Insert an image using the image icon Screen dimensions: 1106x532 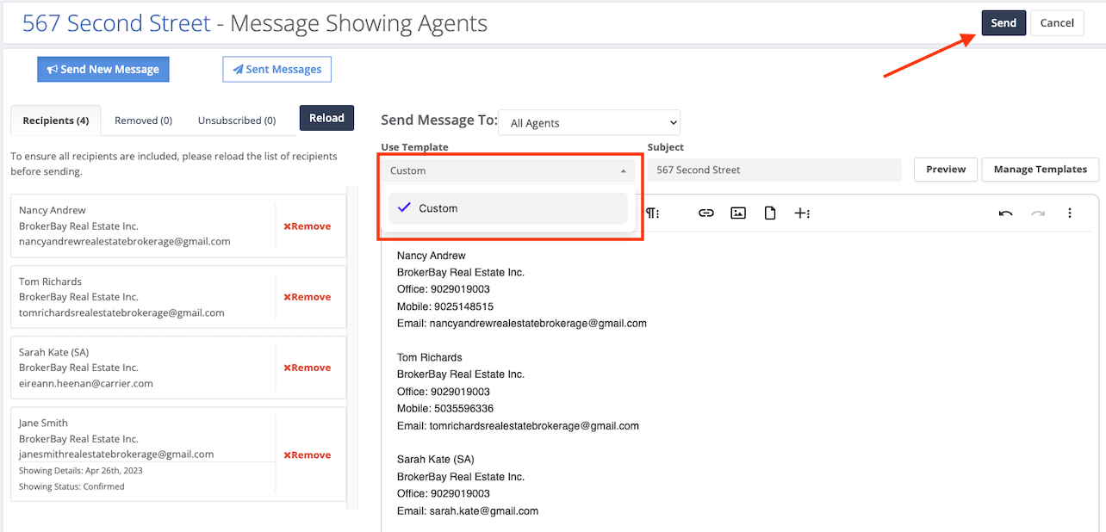[738, 213]
